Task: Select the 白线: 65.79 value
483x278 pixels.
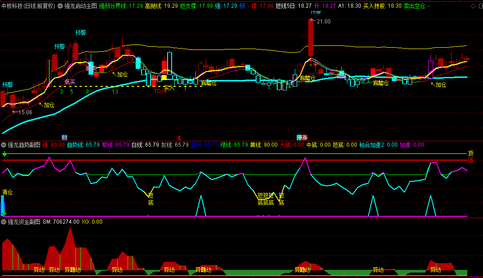Action: [x=145, y=145]
